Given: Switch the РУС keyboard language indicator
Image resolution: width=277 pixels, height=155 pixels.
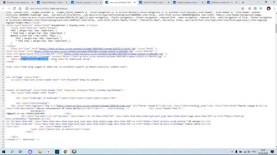Looking at the screenshot, I should 254,152.
